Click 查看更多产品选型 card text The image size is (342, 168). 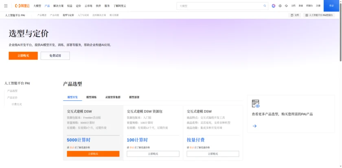click(282, 114)
